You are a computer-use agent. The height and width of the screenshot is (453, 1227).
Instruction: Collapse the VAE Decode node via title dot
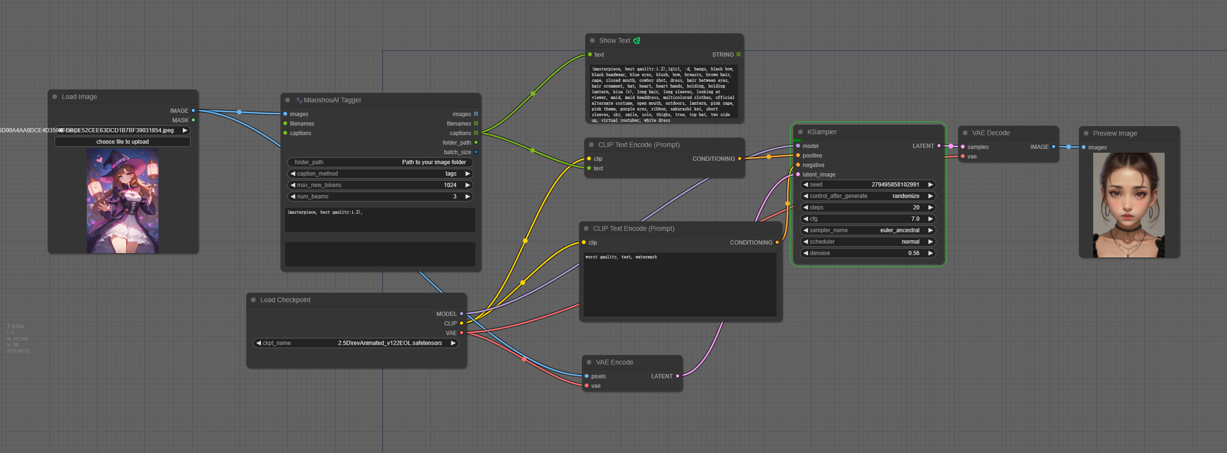pyautogui.click(x=966, y=133)
